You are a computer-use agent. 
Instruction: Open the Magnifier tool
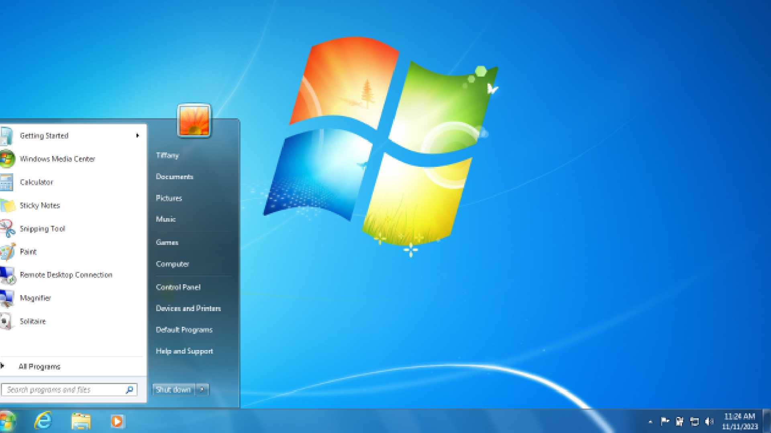(x=35, y=298)
